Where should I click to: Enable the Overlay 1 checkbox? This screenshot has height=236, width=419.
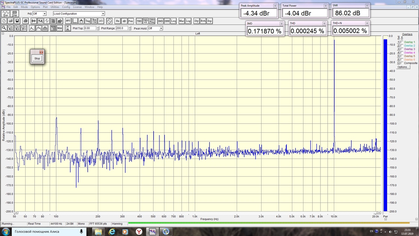tap(402, 42)
